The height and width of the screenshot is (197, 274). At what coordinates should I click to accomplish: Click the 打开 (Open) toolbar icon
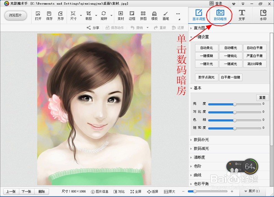pyautogui.click(x=38, y=16)
